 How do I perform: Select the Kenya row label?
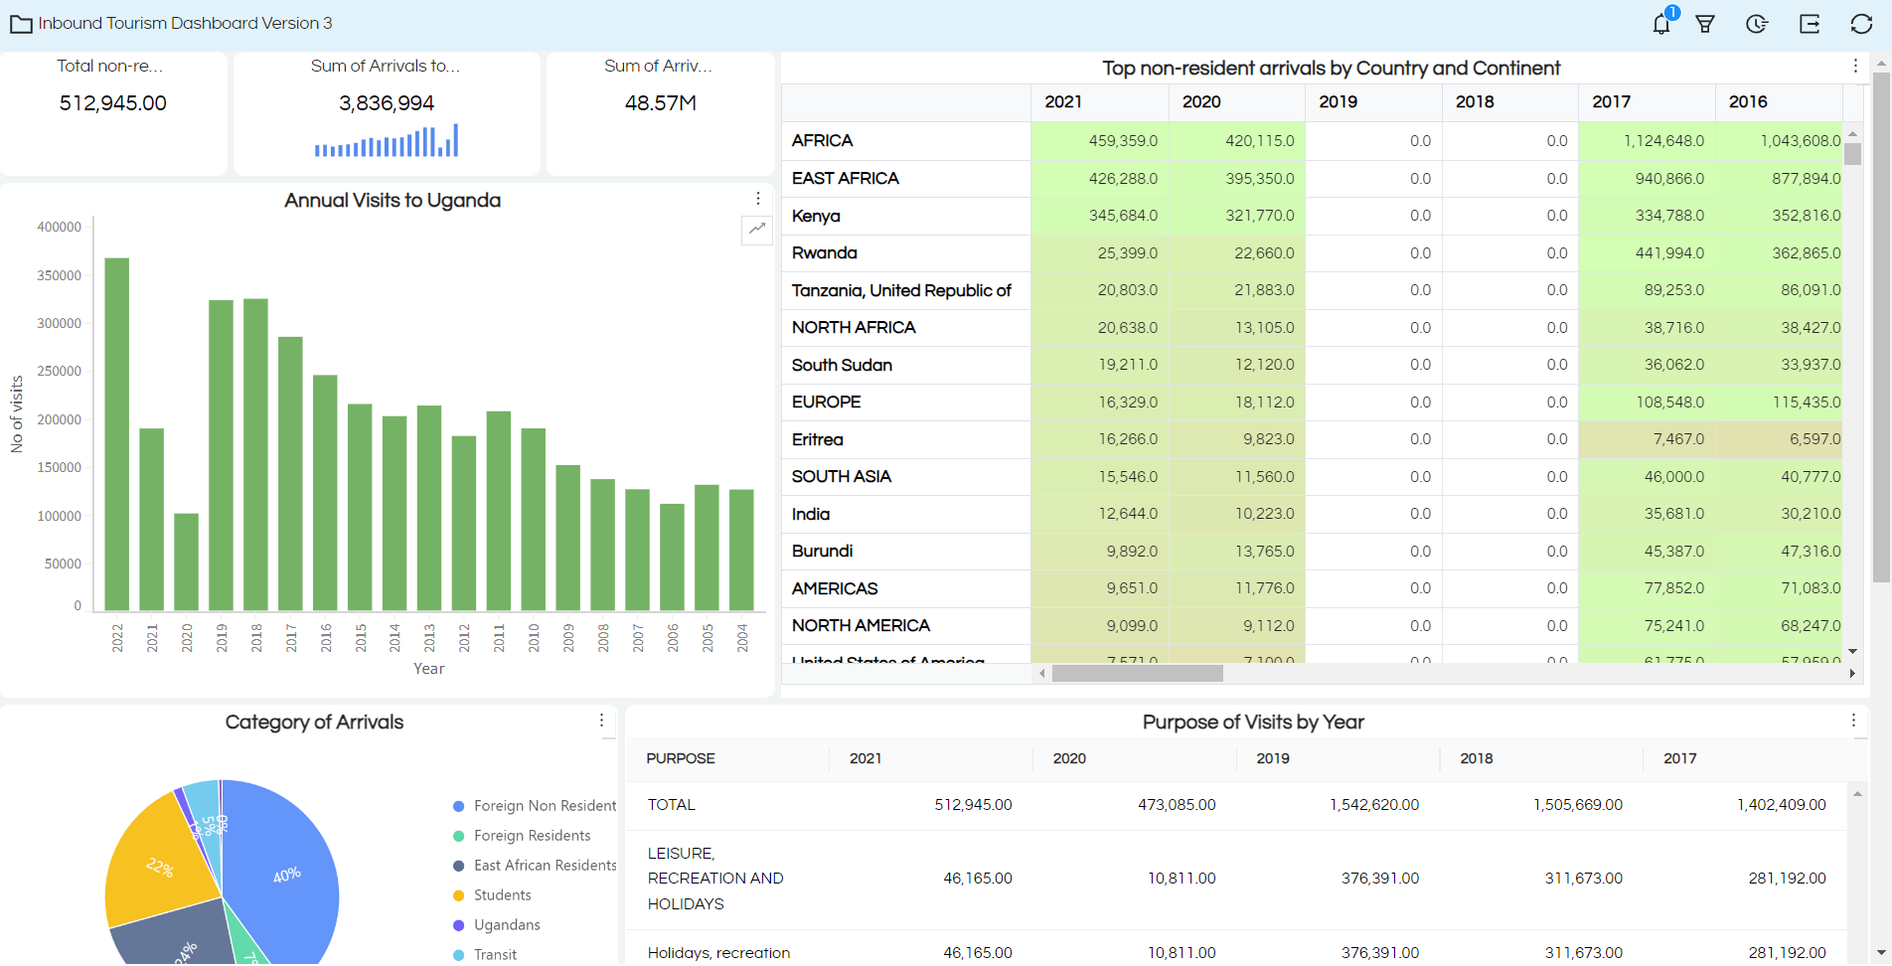coord(816,216)
